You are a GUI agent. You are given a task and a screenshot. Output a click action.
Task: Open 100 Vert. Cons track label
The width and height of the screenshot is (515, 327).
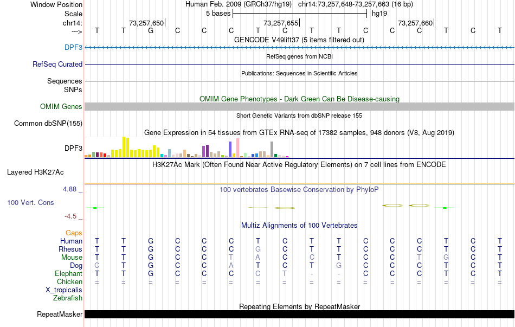point(30,202)
